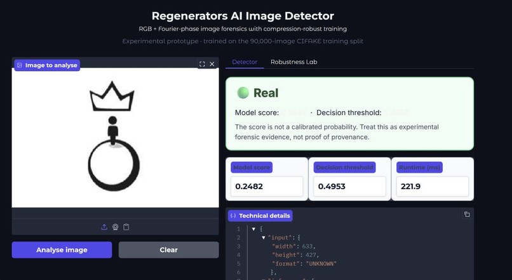Click the "width": 633 JSON line
This screenshot has height=280, width=512.
click(293, 246)
